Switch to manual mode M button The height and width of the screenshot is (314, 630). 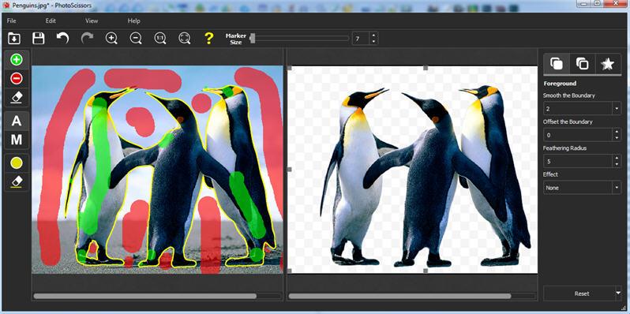[17, 140]
